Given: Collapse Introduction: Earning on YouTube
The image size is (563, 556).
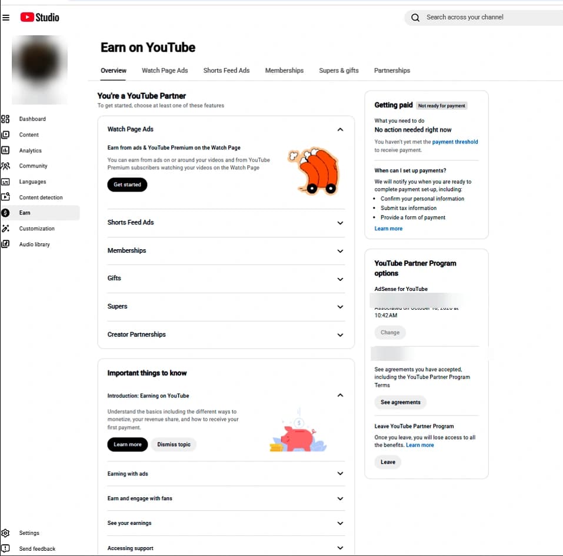Looking at the screenshot, I should click(340, 396).
